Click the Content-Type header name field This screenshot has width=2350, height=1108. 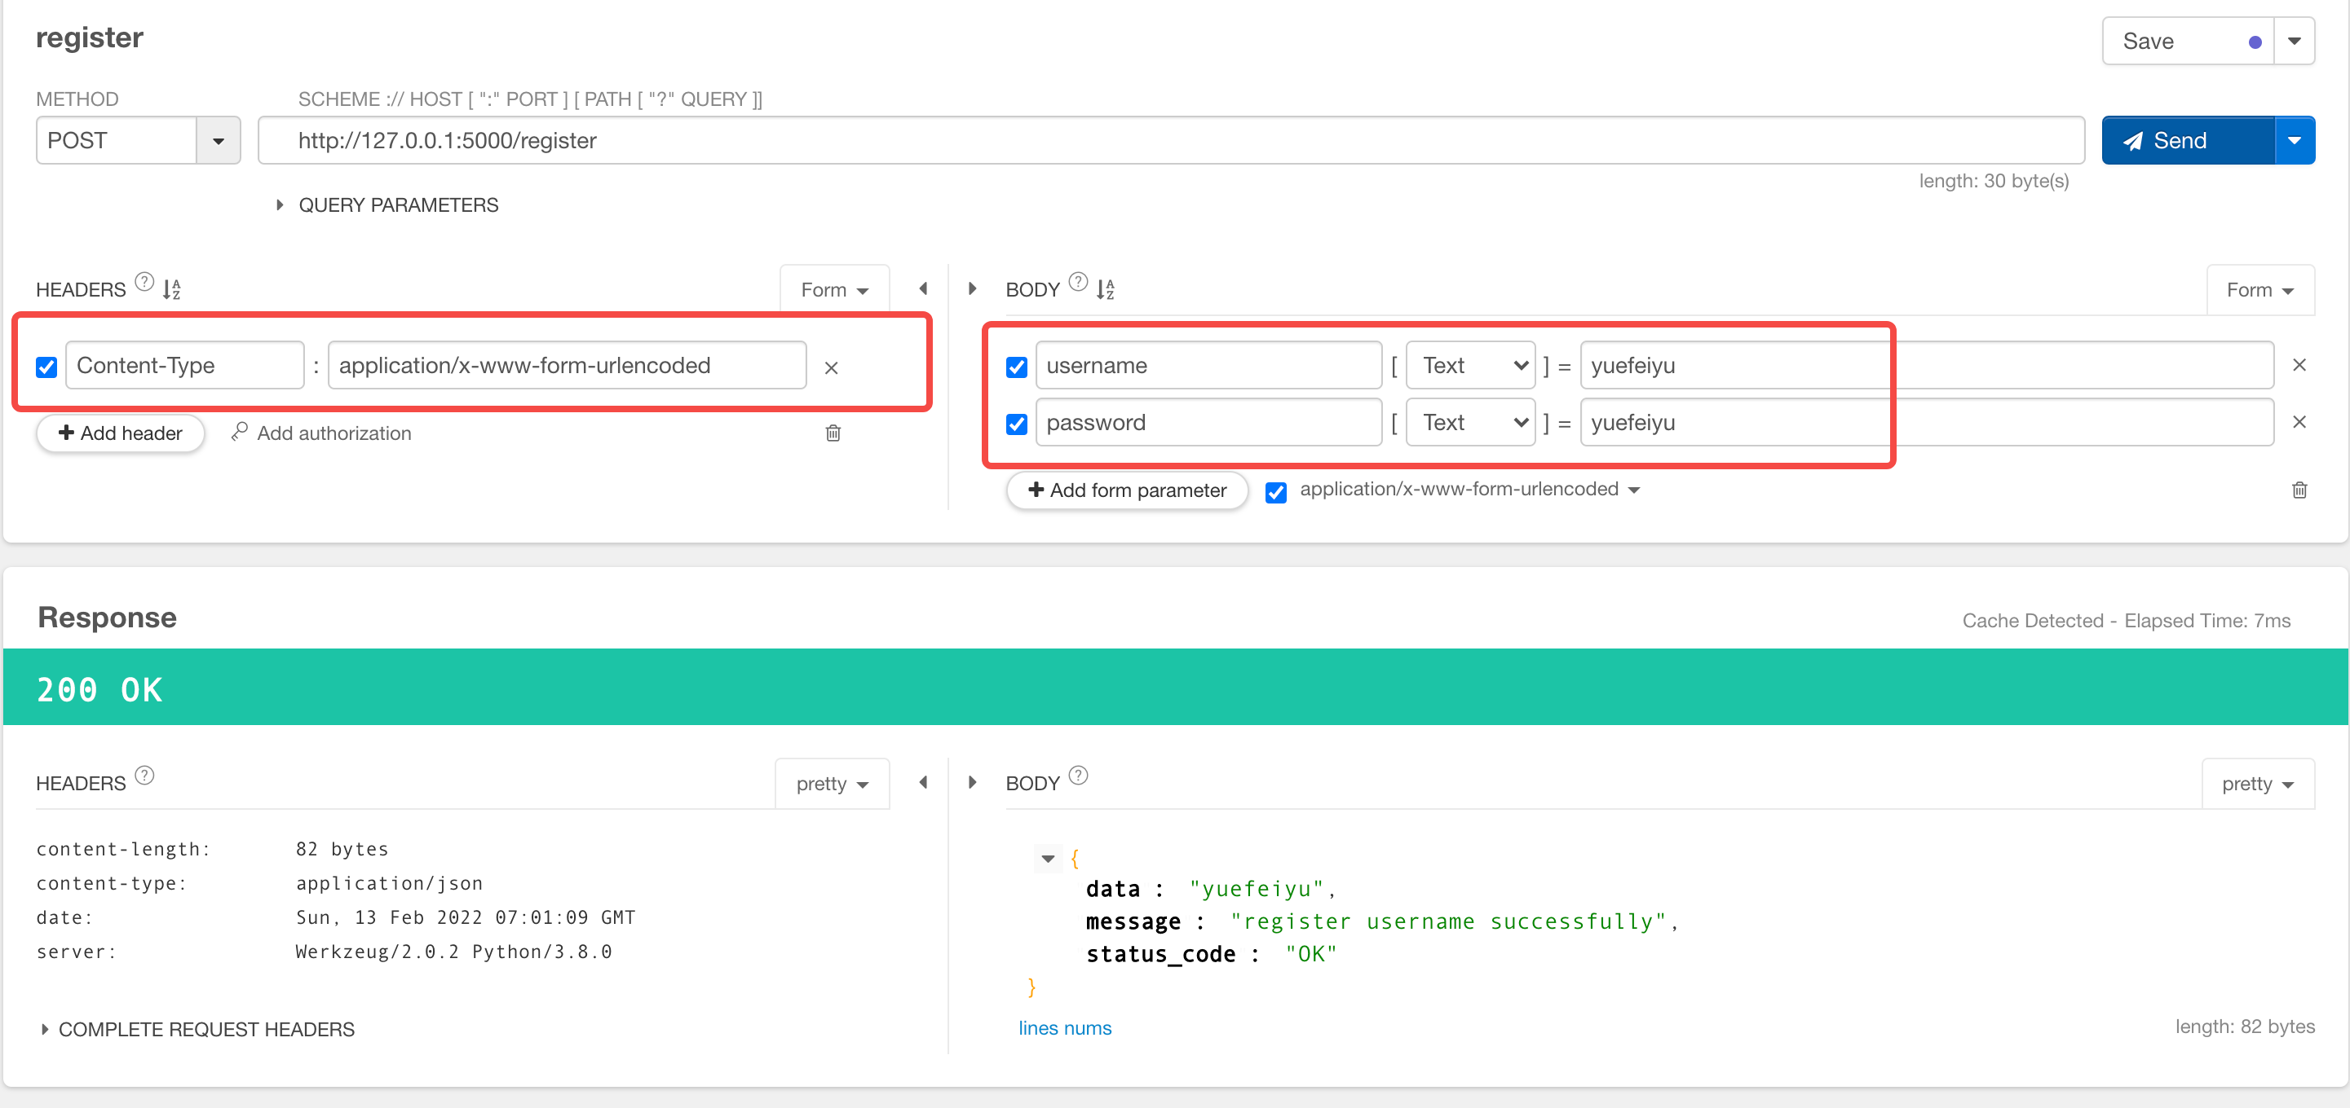click(x=185, y=365)
